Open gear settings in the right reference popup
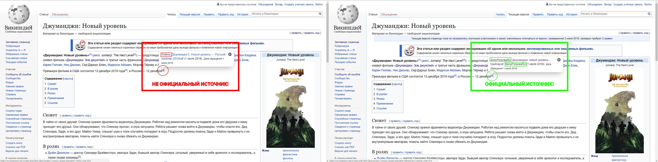The width and height of the screenshot is (658, 162). point(559,60)
